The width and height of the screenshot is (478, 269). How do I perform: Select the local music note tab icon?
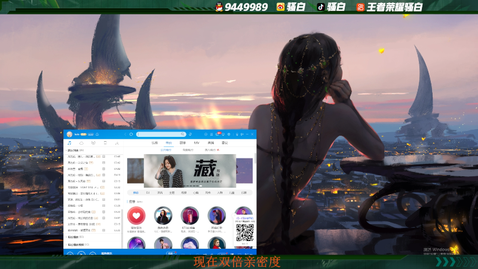[x=69, y=143]
